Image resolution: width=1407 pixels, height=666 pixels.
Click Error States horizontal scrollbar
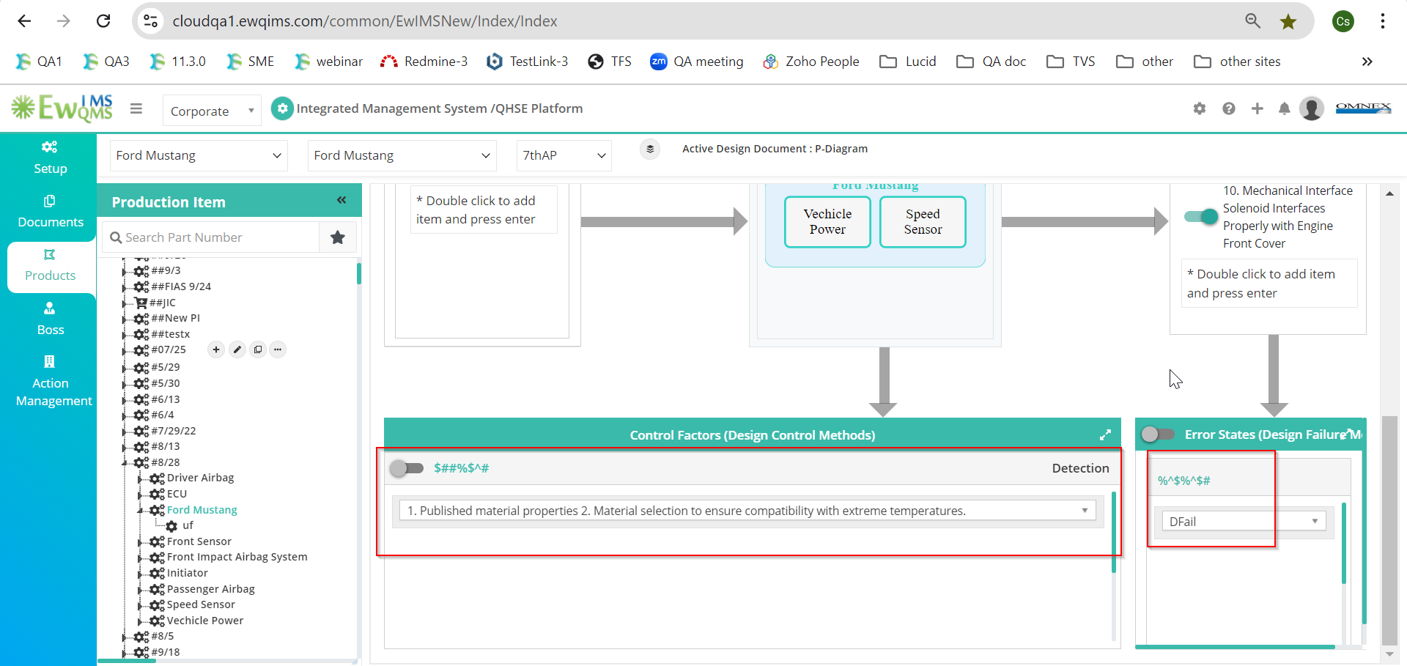tap(1235, 647)
